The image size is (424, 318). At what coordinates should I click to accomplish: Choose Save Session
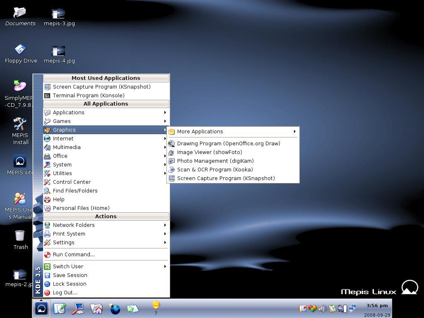(x=106, y=275)
